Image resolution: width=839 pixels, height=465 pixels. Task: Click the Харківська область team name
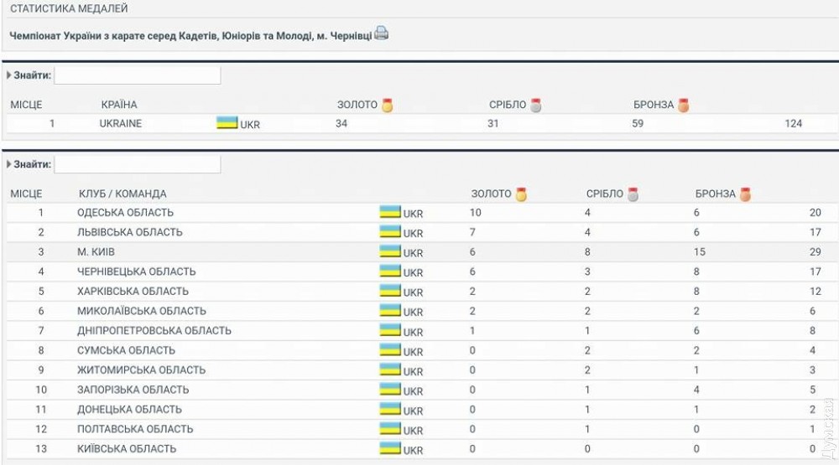point(133,292)
